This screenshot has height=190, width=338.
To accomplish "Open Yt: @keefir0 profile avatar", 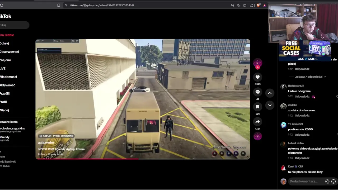I will [283, 125].
